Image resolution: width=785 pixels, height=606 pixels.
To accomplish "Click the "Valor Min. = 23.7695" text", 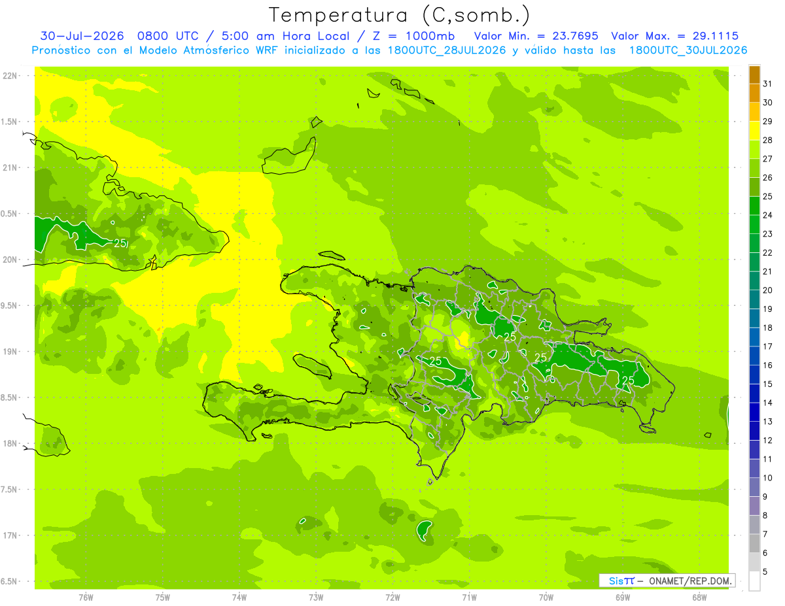I will click(536, 36).
